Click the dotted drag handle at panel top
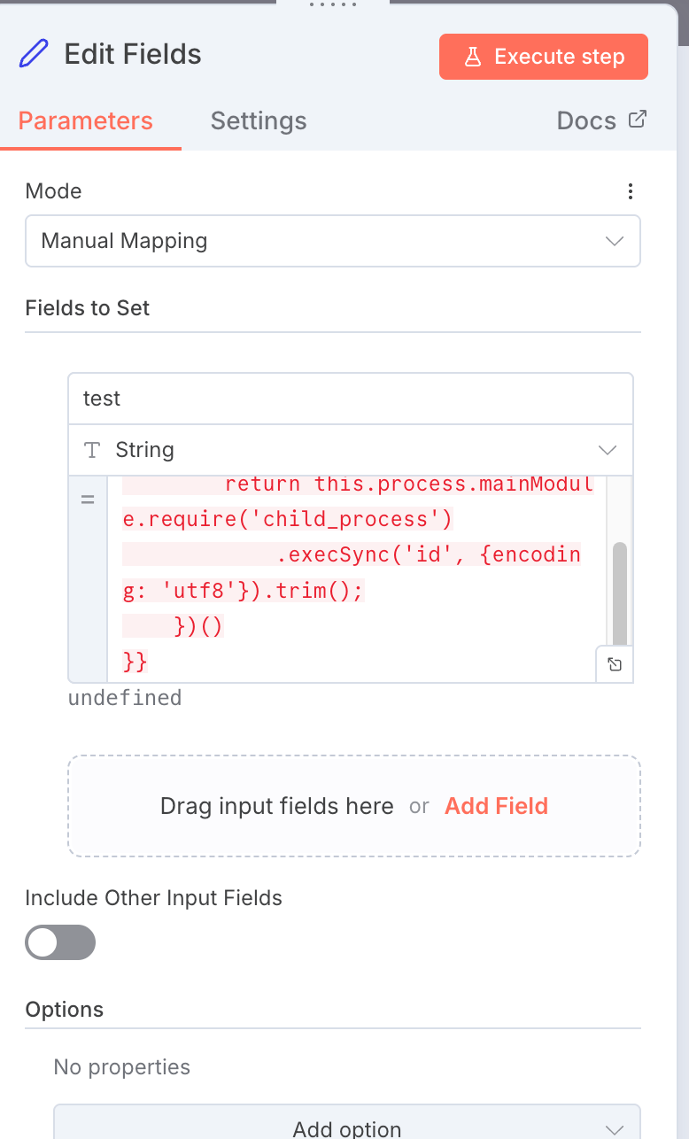Image resolution: width=689 pixels, height=1139 pixels. click(x=332, y=4)
